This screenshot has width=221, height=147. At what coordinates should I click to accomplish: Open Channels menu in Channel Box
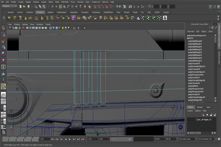[190, 31]
